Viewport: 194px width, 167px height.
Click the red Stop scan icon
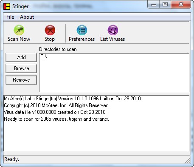(x=50, y=30)
